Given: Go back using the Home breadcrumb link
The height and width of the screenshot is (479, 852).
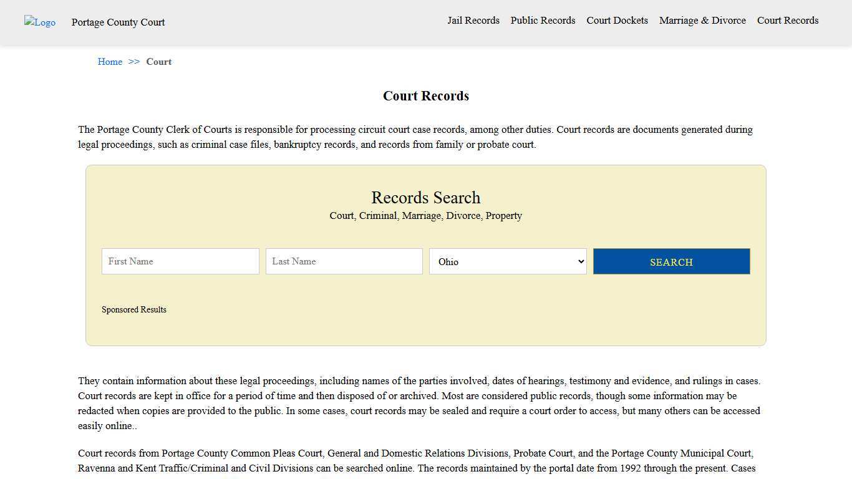Looking at the screenshot, I should pyautogui.click(x=110, y=62).
